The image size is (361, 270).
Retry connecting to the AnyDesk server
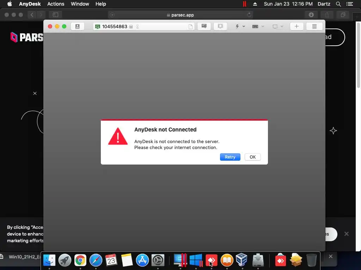[230, 157]
